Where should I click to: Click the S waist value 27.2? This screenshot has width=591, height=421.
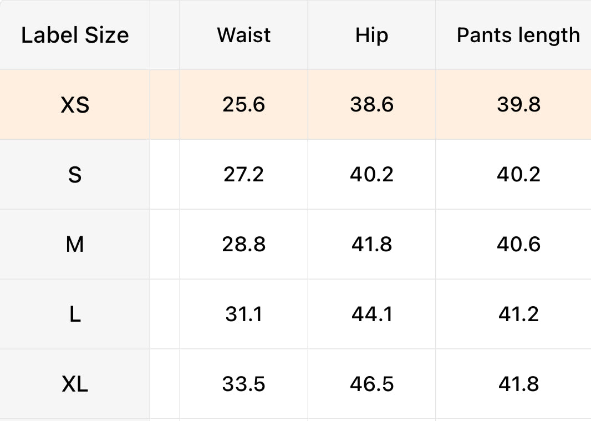tap(244, 175)
